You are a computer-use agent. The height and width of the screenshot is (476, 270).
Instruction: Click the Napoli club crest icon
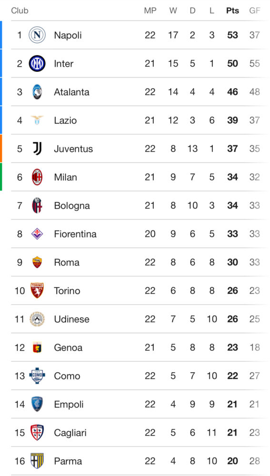click(x=37, y=35)
